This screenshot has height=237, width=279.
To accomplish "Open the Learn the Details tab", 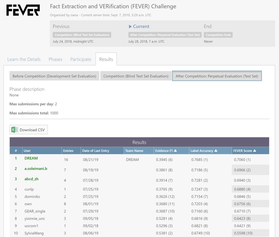I will click(24, 59).
